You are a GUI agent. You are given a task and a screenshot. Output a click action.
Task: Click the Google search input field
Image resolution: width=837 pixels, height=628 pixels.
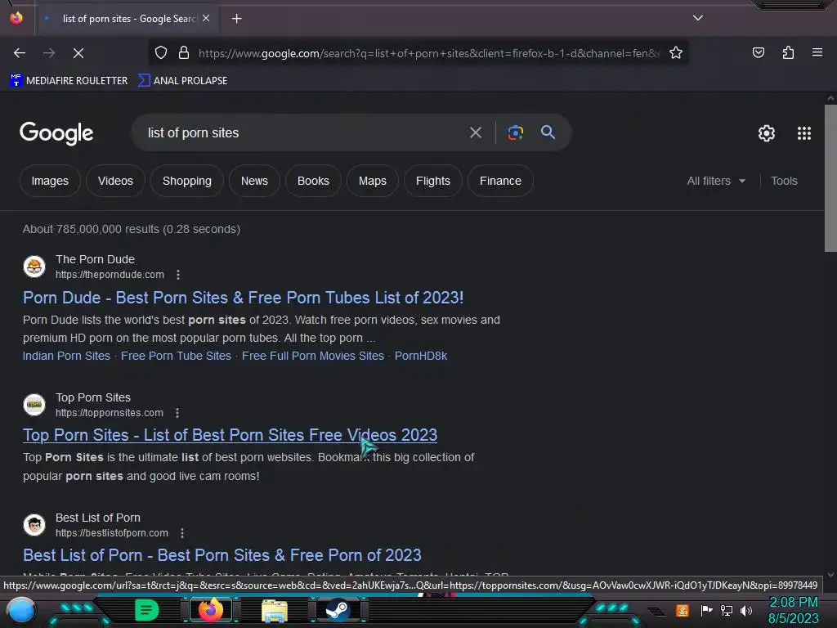pyautogui.click(x=304, y=132)
